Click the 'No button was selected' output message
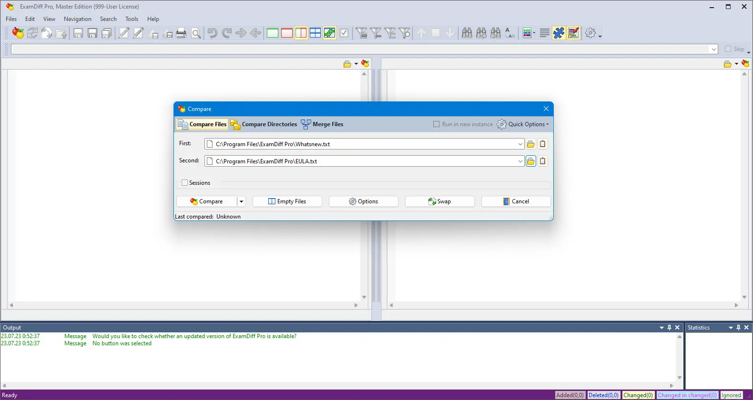The width and height of the screenshot is (753, 400). coord(122,343)
